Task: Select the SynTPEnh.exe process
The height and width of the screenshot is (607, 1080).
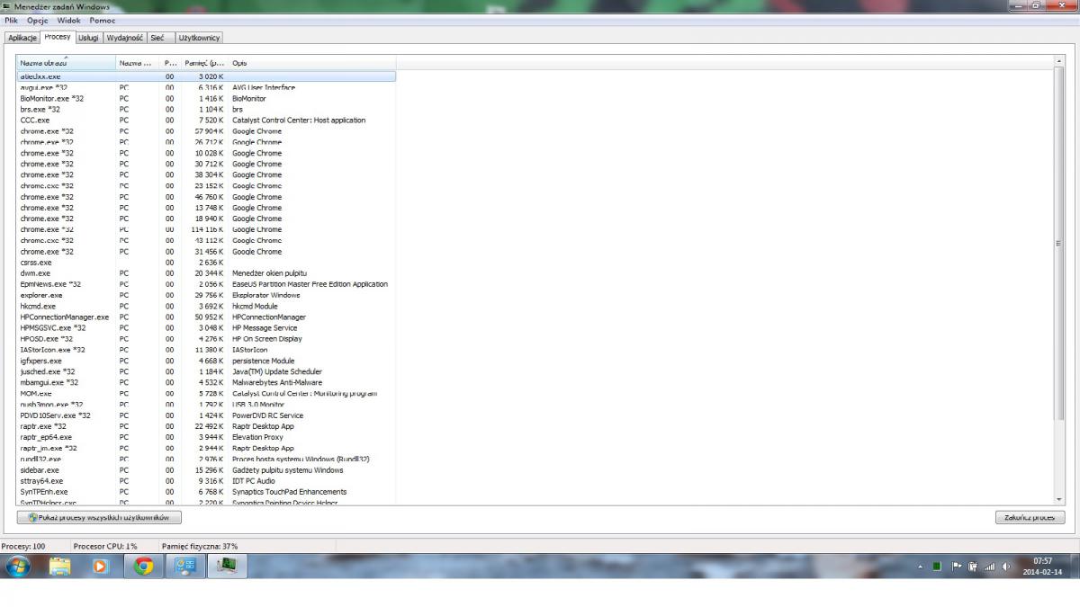Action: [207, 492]
